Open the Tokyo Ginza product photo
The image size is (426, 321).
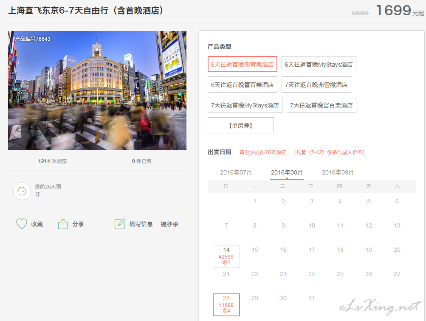click(x=97, y=90)
